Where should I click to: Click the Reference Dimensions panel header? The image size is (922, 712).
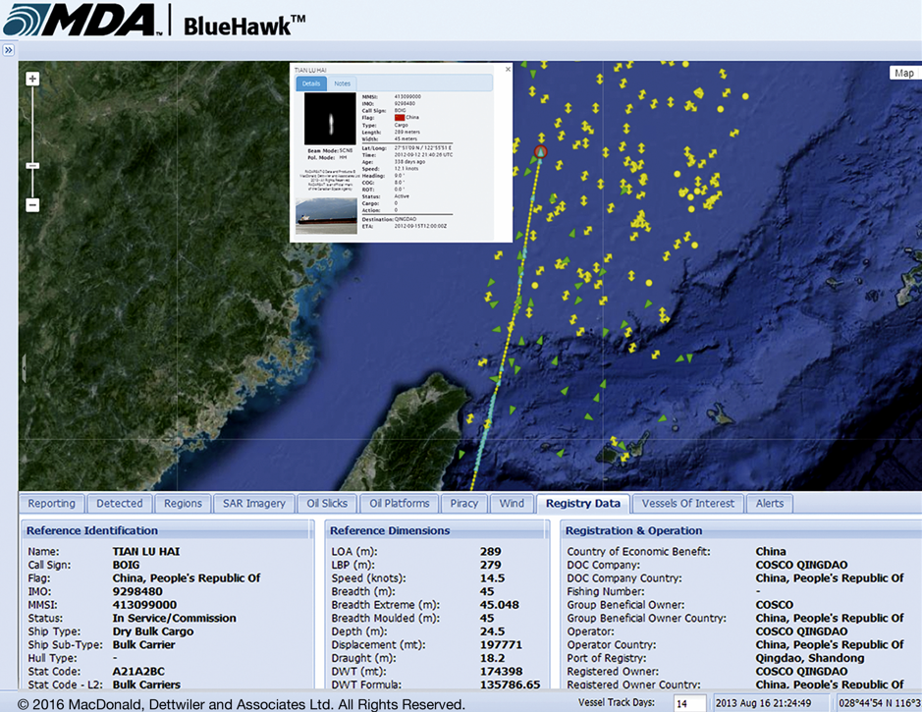coord(436,531)
